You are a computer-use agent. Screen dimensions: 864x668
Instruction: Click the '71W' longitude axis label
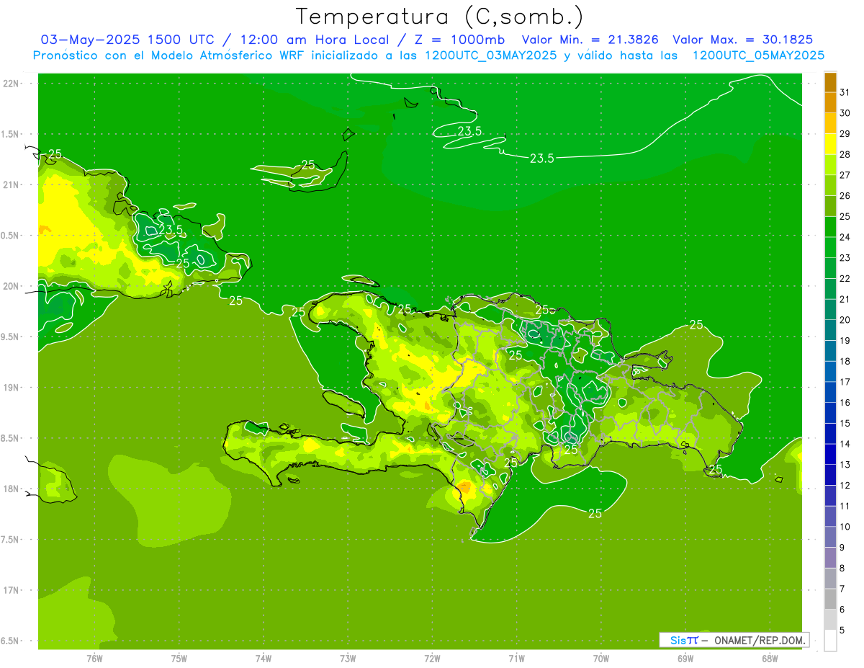[516, 659]
